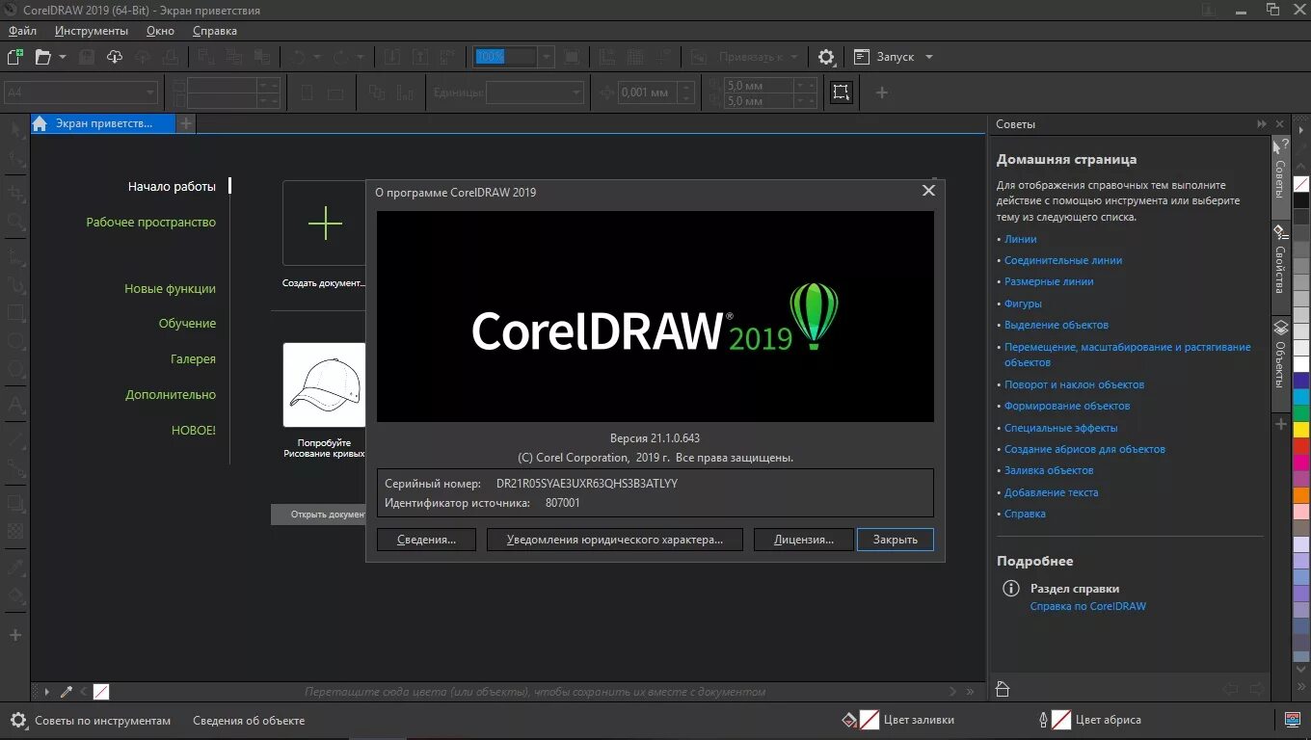This screenshot has width=1311, height=740.
Task: Open the document palette flyout arrow
Action: [46, 691]
